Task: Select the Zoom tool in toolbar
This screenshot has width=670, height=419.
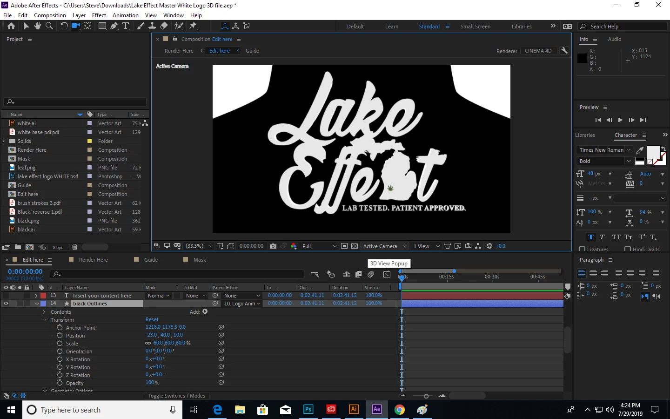Action: [x=49, y=26]
